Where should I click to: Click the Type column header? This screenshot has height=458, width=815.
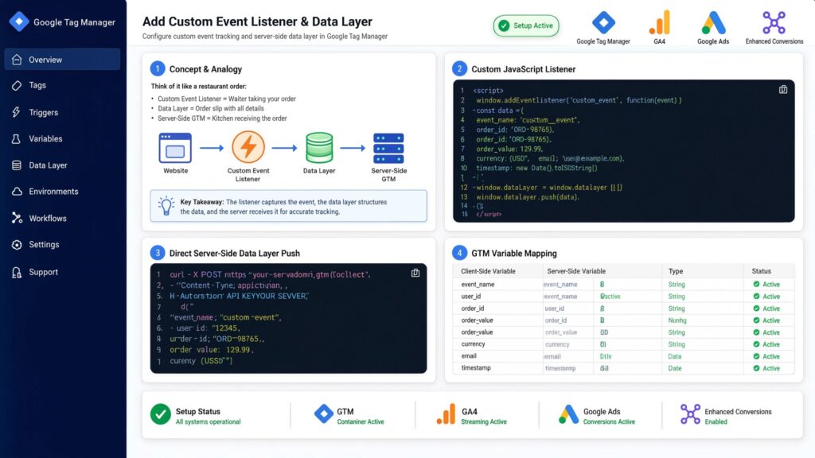(676, 271)
